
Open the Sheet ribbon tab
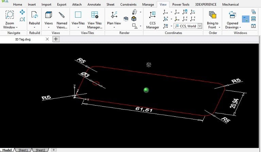pos(110,4)
